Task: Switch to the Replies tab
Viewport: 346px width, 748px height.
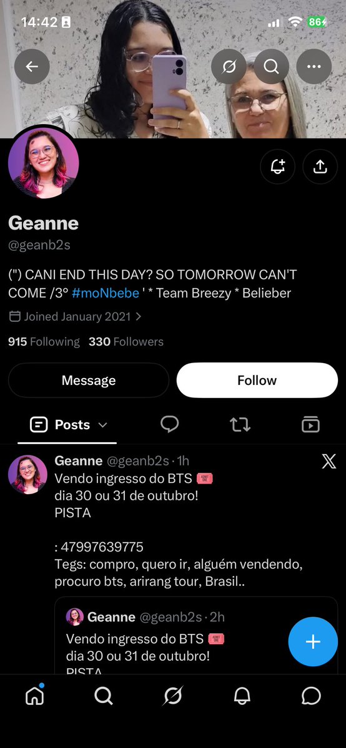Action: pyautogui.click(x=170, y=424)
